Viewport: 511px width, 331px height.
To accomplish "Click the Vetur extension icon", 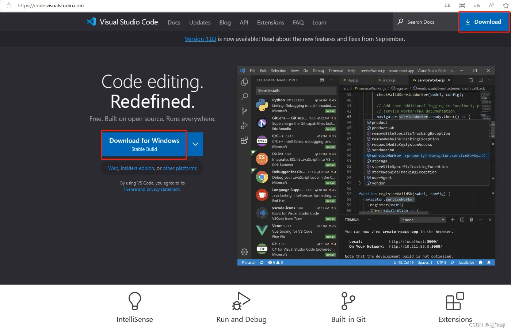I will (262, 231).
